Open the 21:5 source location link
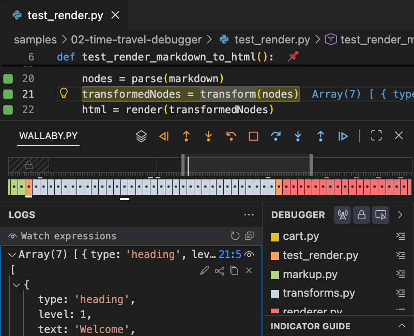 [229, 254]
